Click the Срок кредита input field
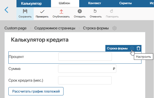This screenshot has width=154, height=98. (x=85, y=80)
